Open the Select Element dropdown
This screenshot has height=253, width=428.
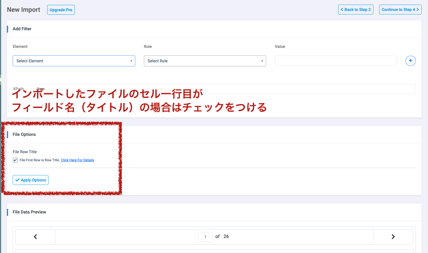[x=74, y=61]
